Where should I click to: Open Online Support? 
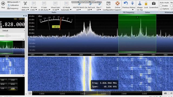pos(118,6)
